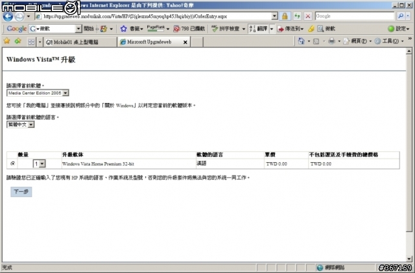
Task: Click the 完成 status bar text
Action: [x=7, y=268]
